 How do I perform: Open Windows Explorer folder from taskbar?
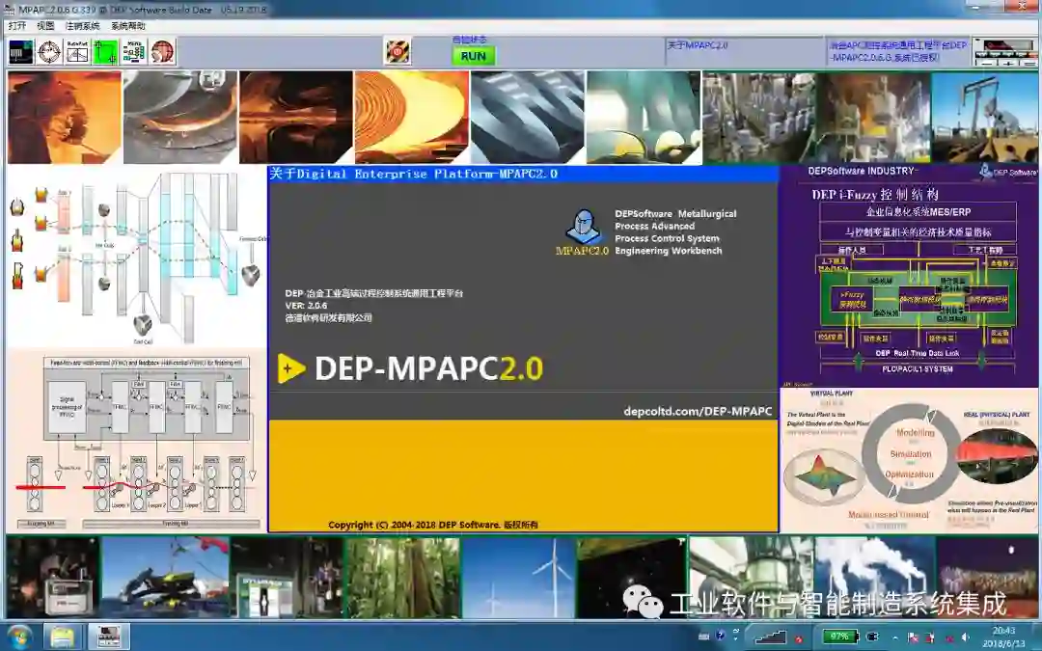coord(63,637)
